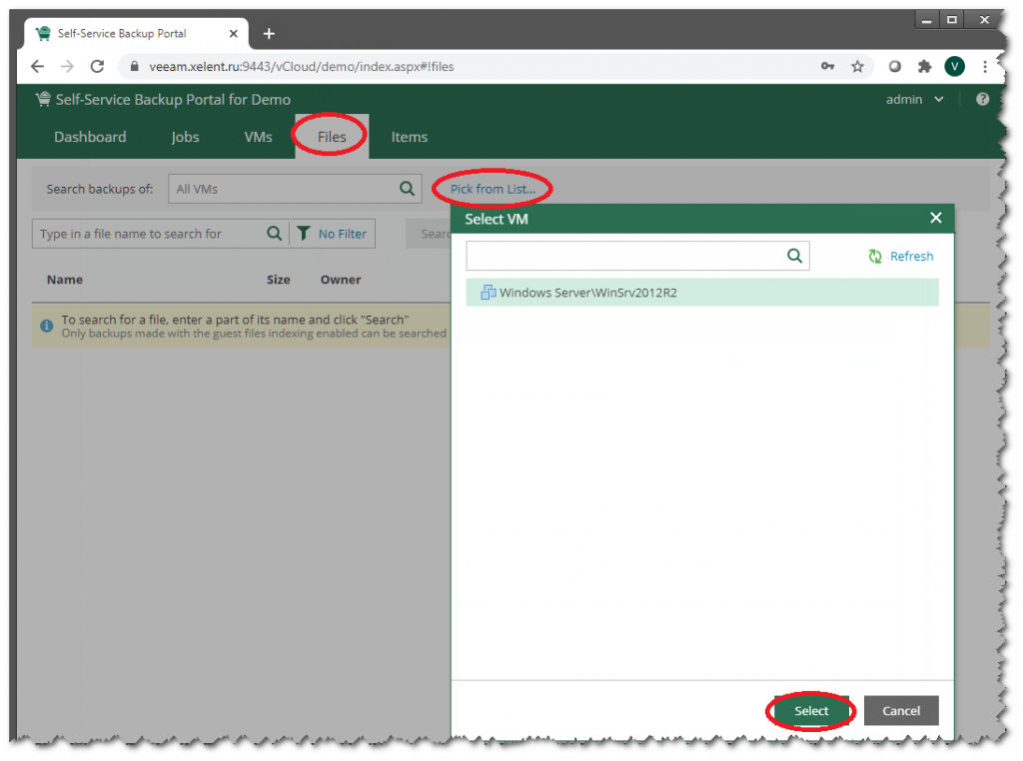Screen dimensions: 1023x761
Task: Open the Chrome three-dot menu
Action: [984, 67]
